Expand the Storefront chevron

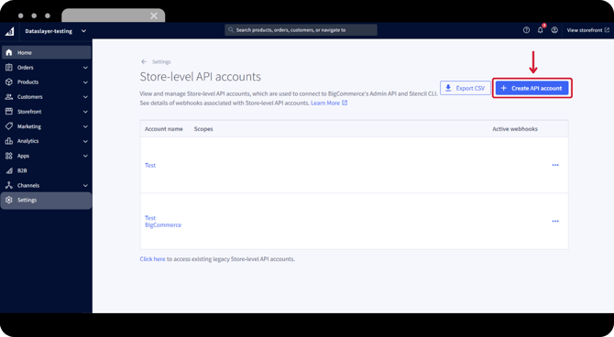(x=85, y=112)
